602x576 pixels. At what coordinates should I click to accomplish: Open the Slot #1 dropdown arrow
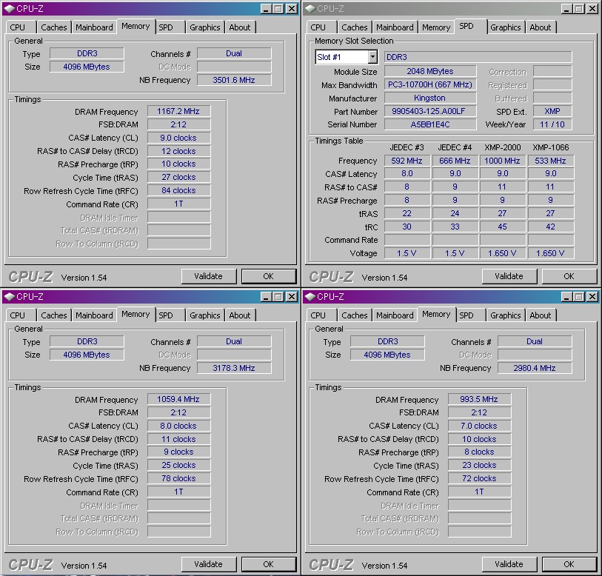coord(372,57)
